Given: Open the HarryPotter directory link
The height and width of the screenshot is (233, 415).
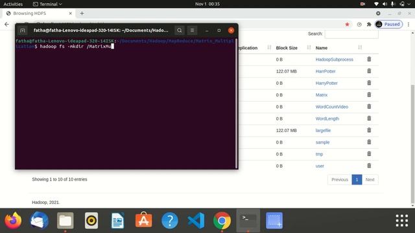Looking at the screenshot, I should [x=326, y=83].
